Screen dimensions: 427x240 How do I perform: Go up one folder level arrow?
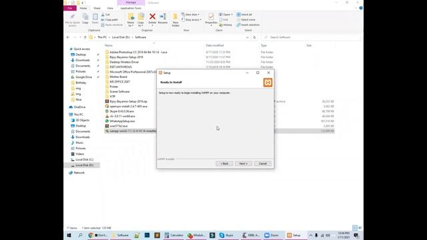tap(85, 37)
